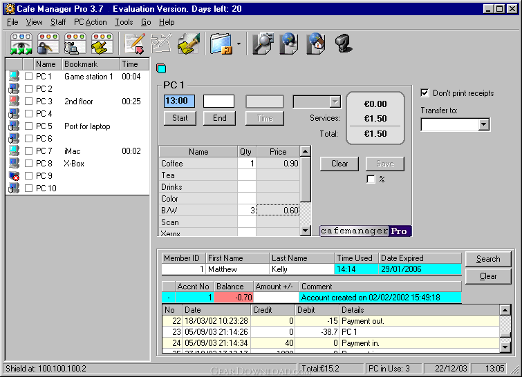
Task: Click the End button
Action: point(219,118)
